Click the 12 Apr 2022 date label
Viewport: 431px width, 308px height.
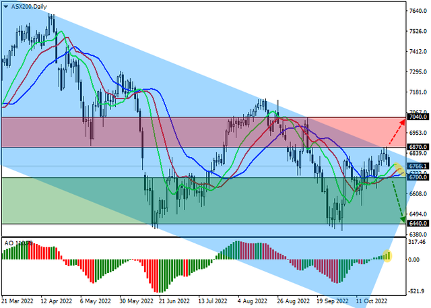(57, 301)
